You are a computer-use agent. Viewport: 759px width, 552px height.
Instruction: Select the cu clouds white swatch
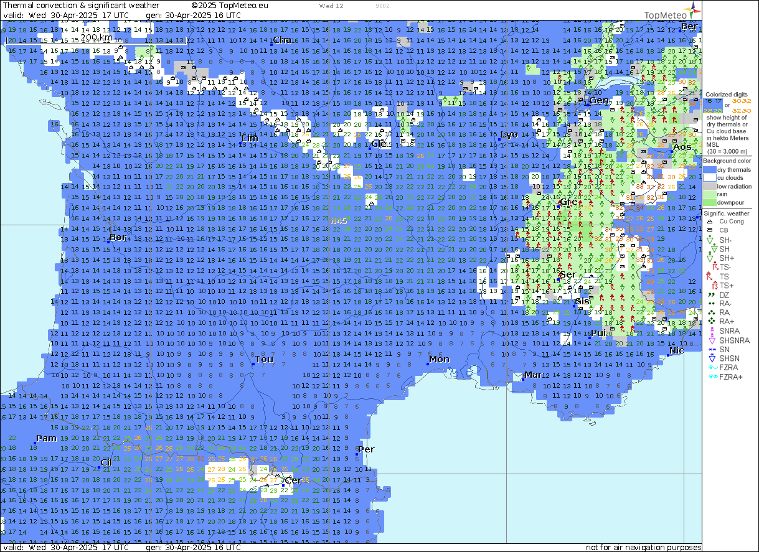point(710,178)
